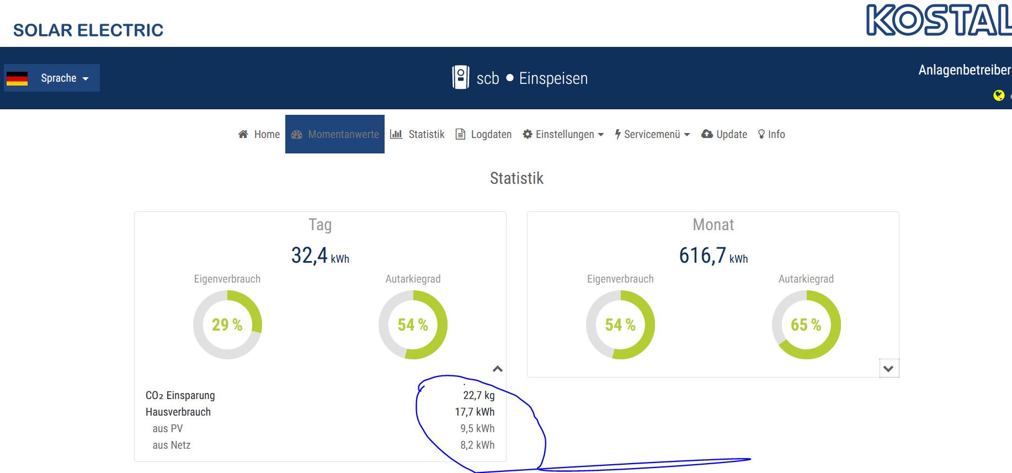Click the inverter device icon beside scb
This screenshot has height=473, width=1012.
461,77
